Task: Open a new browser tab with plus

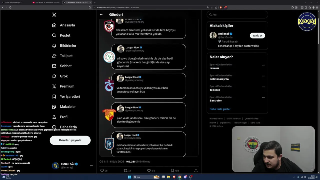Action: pyautogui.click(x=95, y=2)
